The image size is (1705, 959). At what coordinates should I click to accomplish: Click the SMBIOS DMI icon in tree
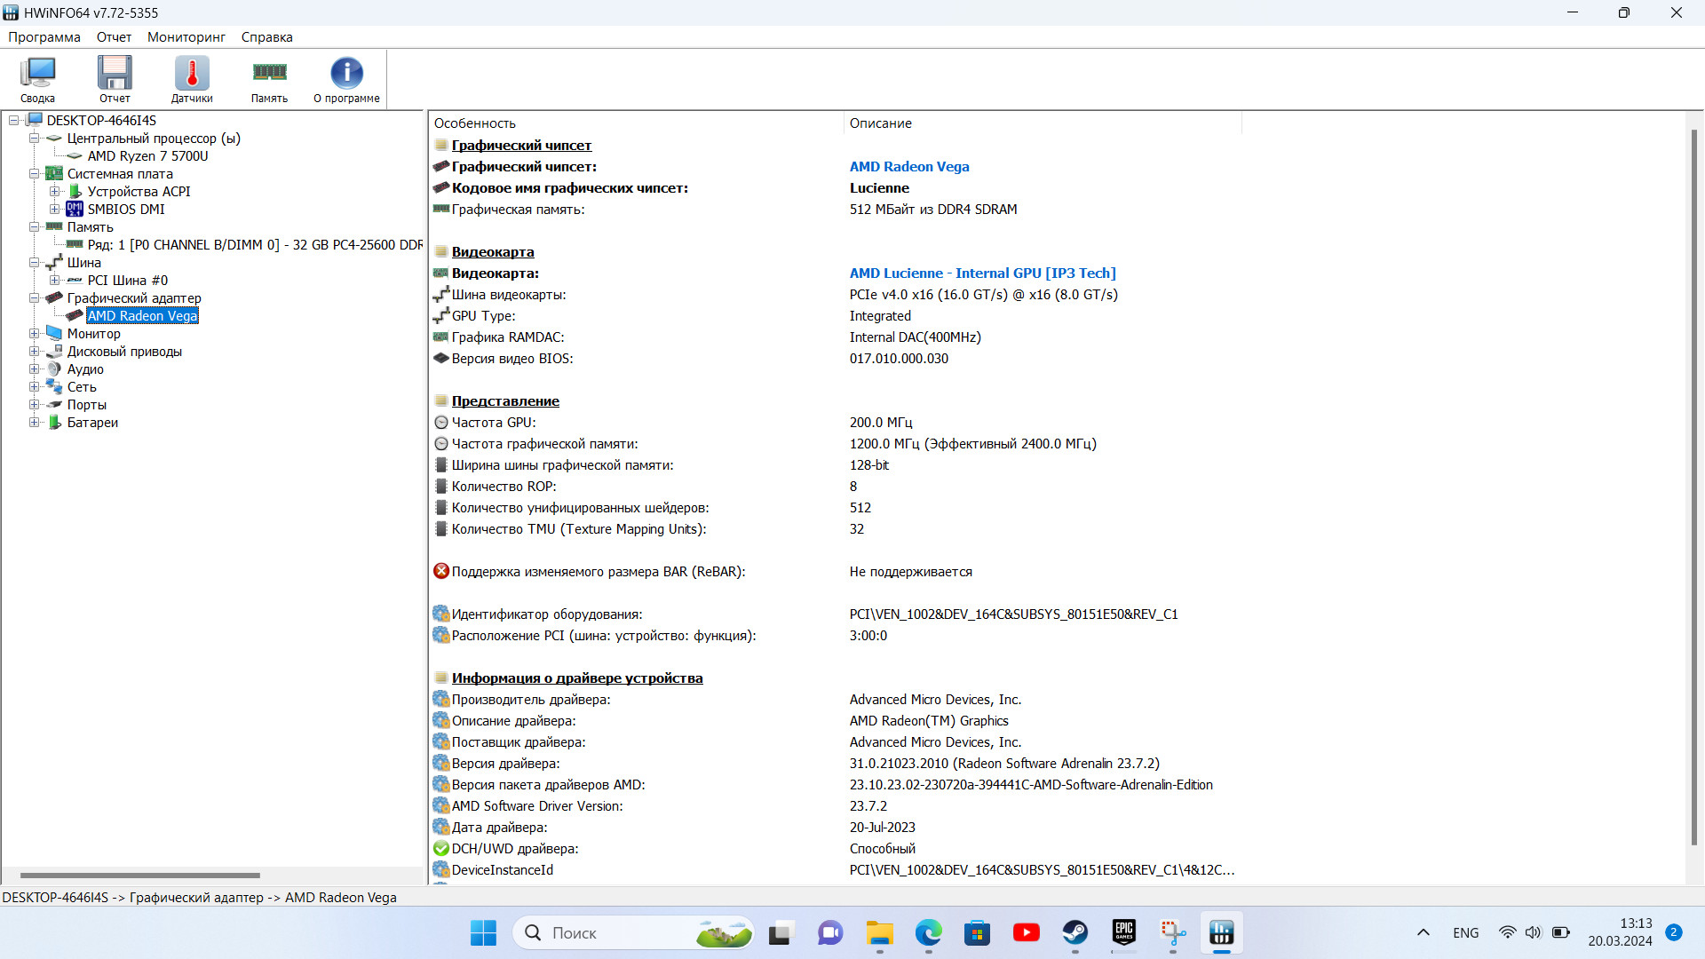75,210
